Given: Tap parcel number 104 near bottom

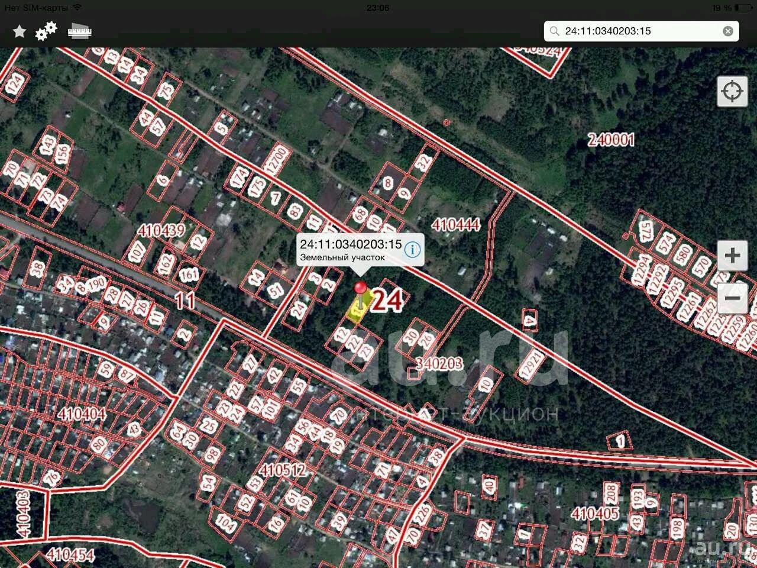Looking at the screenshot, I should click(x=227, y=522).
